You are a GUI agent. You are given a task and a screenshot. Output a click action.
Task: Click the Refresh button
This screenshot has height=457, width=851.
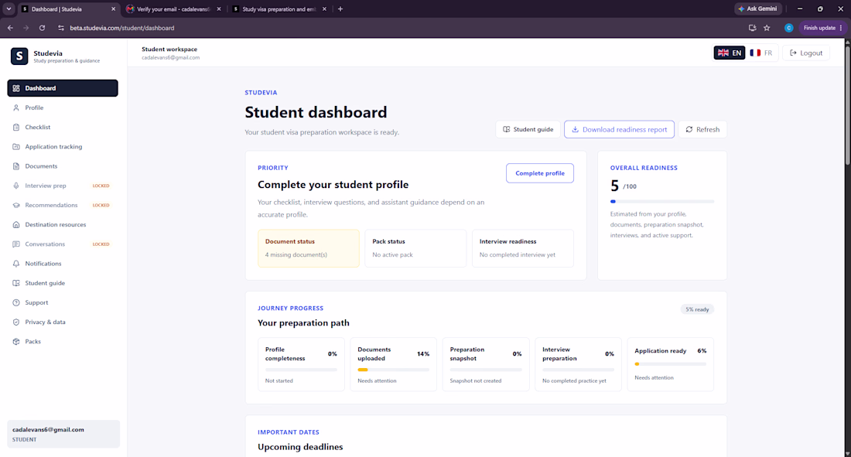click(x=702, y=129)
